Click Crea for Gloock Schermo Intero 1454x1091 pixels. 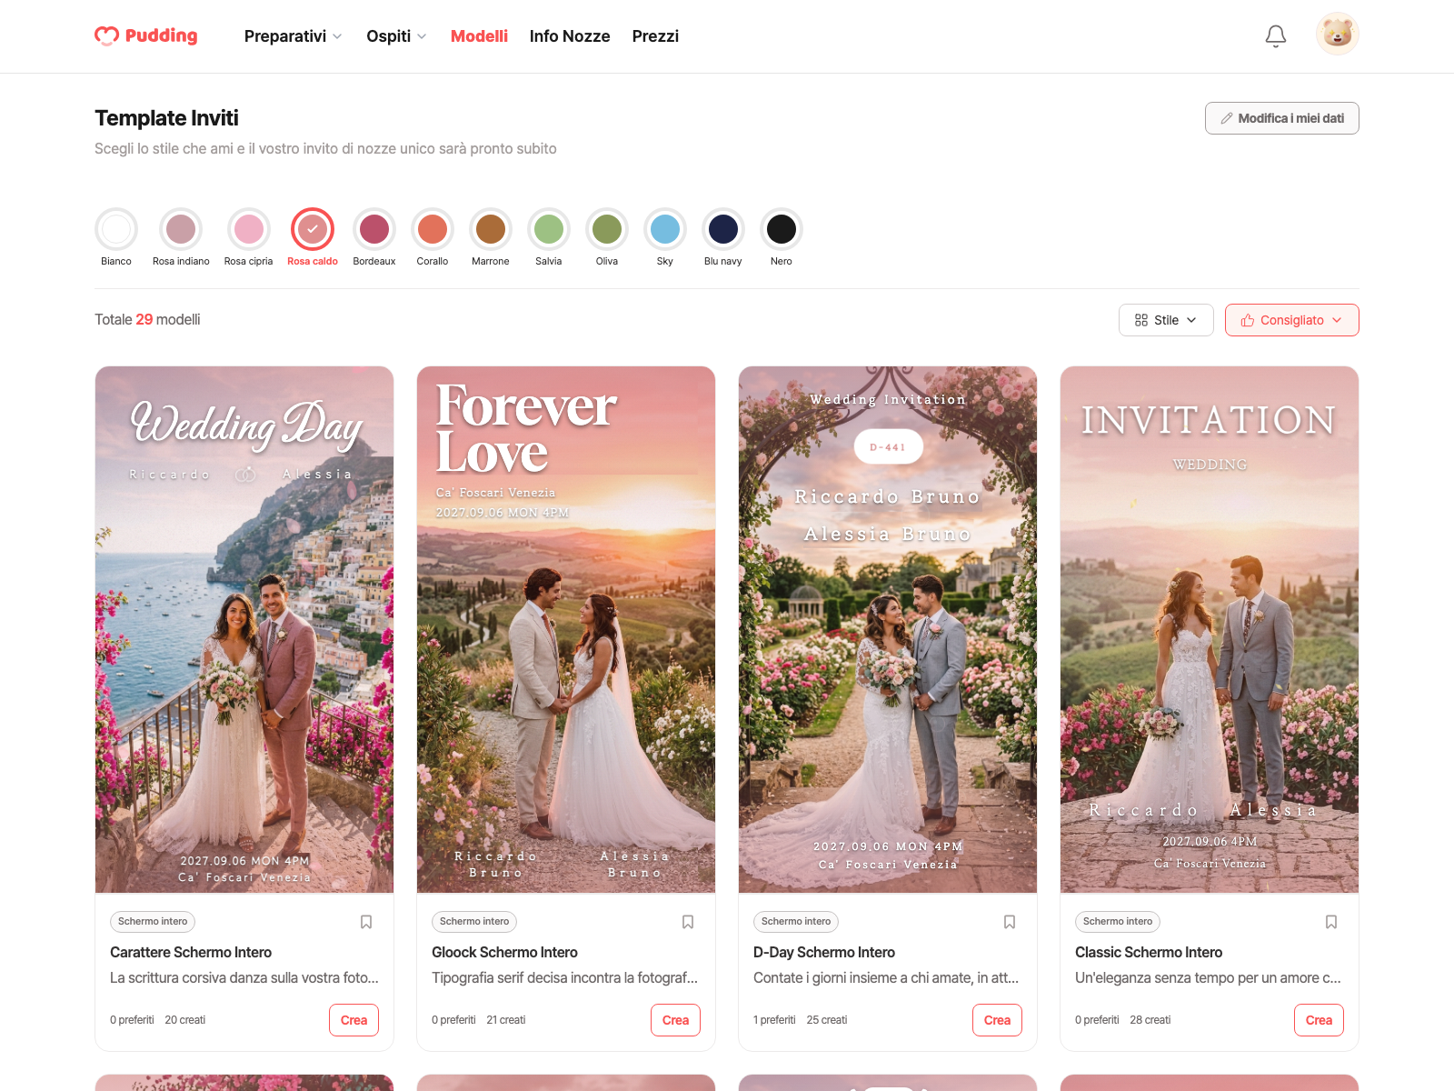[675, 1020]
